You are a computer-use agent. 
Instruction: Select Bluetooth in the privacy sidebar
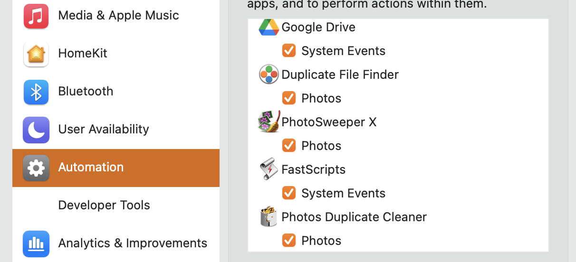point(86,92)
